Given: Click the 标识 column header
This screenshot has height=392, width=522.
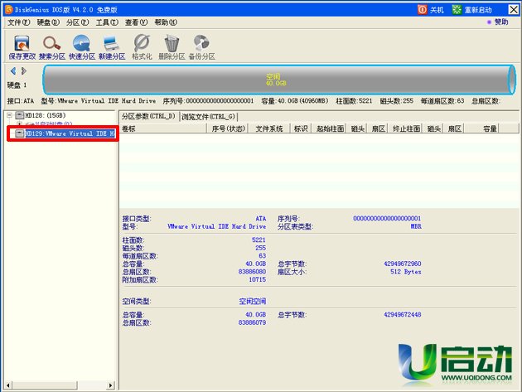Looking at the screenshot, I should [301, 128].
